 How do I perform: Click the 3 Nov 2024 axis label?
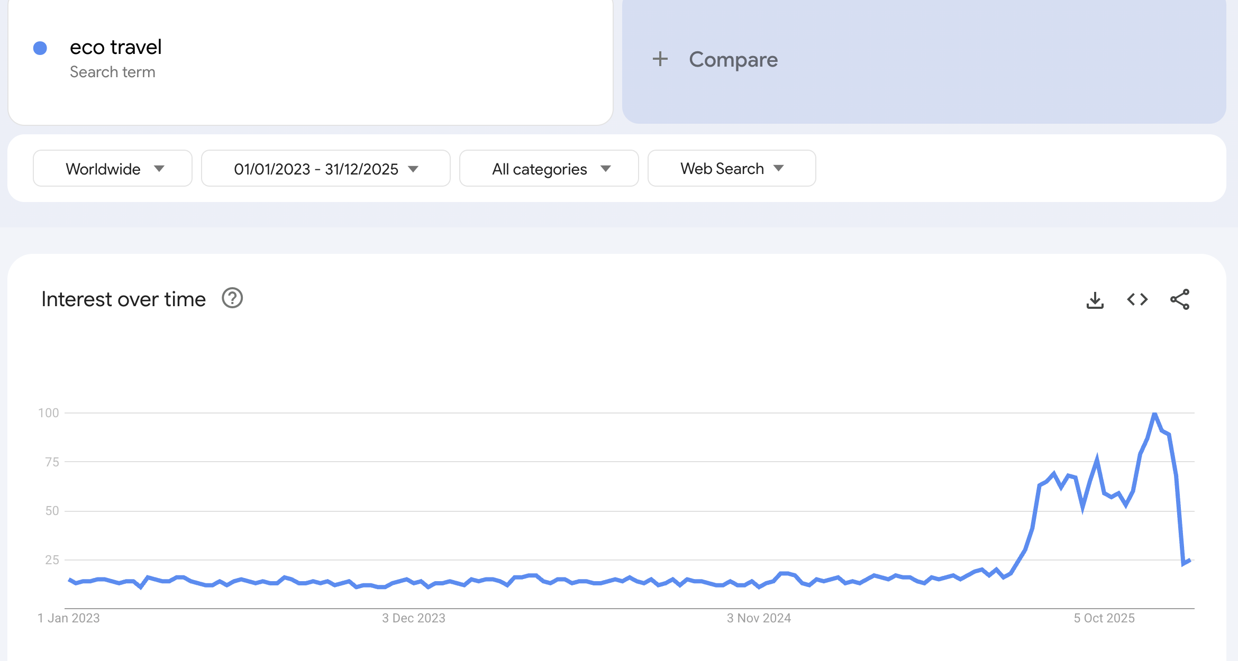tap(758, 618)
